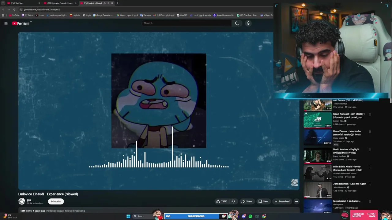The width and height of the screenshot is (392, 220).
Task: Open options for the Hans Zimmer Interstellar video
Action: pyautogui.click(x=370, y=132)
